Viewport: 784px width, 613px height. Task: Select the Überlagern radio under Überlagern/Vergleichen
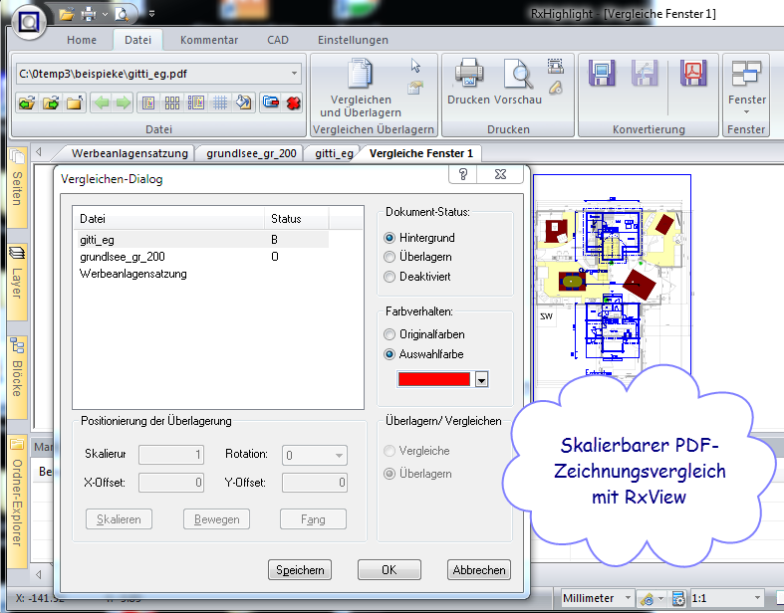(389, 473)
